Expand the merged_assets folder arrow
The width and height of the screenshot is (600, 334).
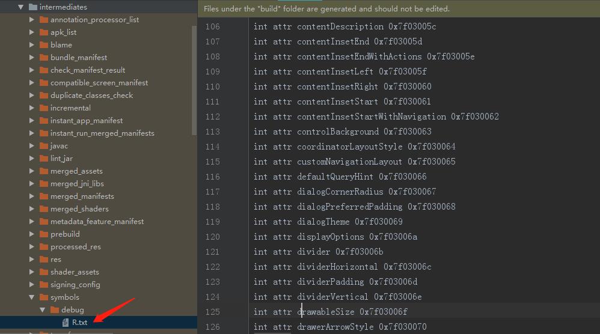[32, 171]
